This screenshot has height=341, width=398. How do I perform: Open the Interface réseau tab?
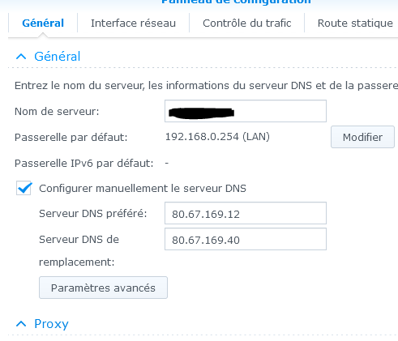pyautogui.click(x=133, y=23)
